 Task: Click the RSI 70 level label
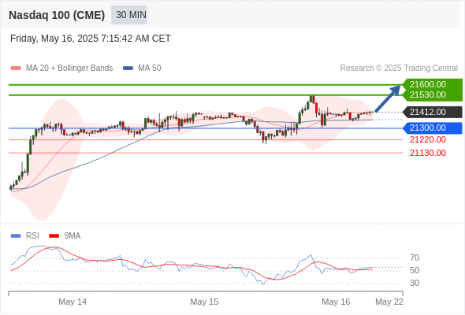click(x=415, y=258)
